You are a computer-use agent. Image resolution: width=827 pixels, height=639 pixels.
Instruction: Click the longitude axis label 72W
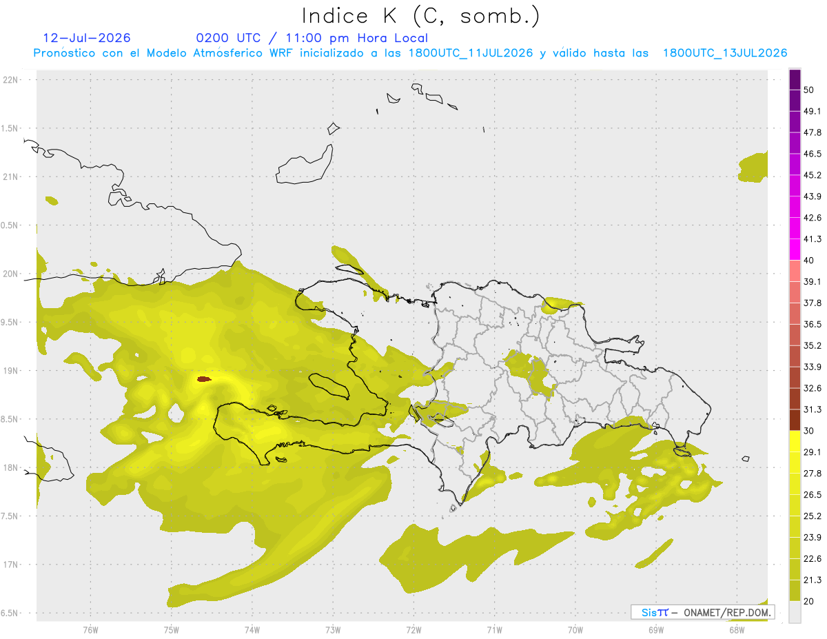pyautogui.click(x=413, y=630)
